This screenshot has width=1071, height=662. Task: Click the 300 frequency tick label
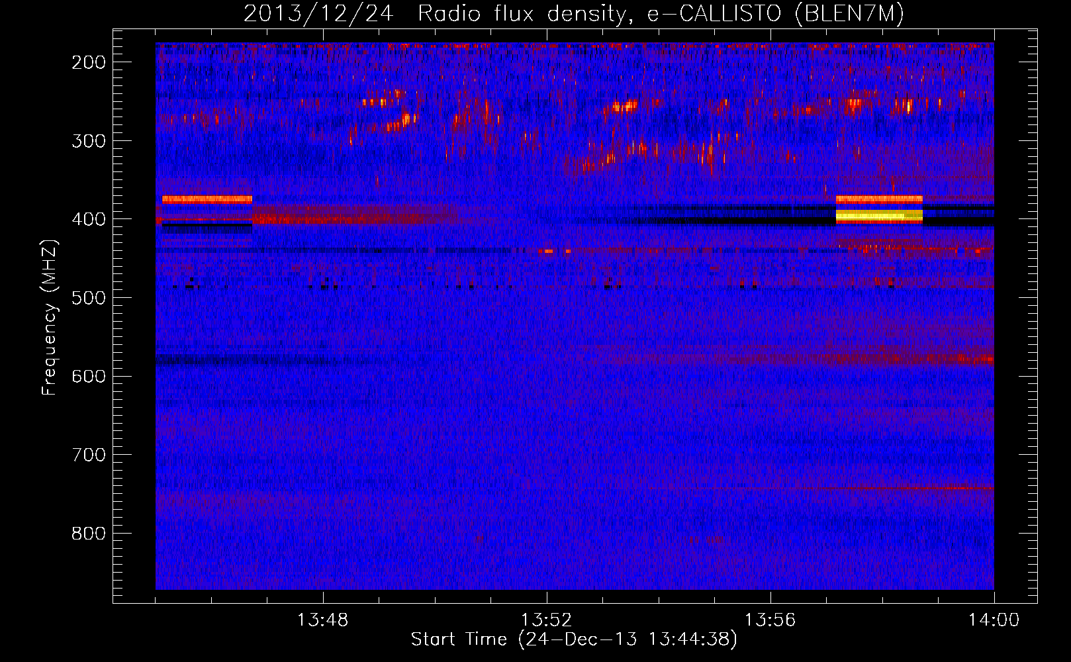pyautogui.click(x=89, y=140)
